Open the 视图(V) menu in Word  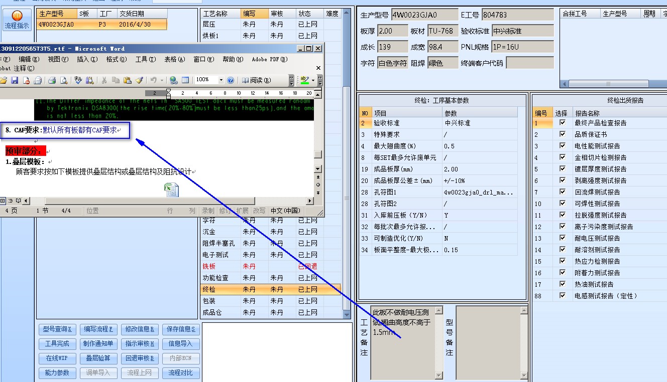tap(58, 59)
